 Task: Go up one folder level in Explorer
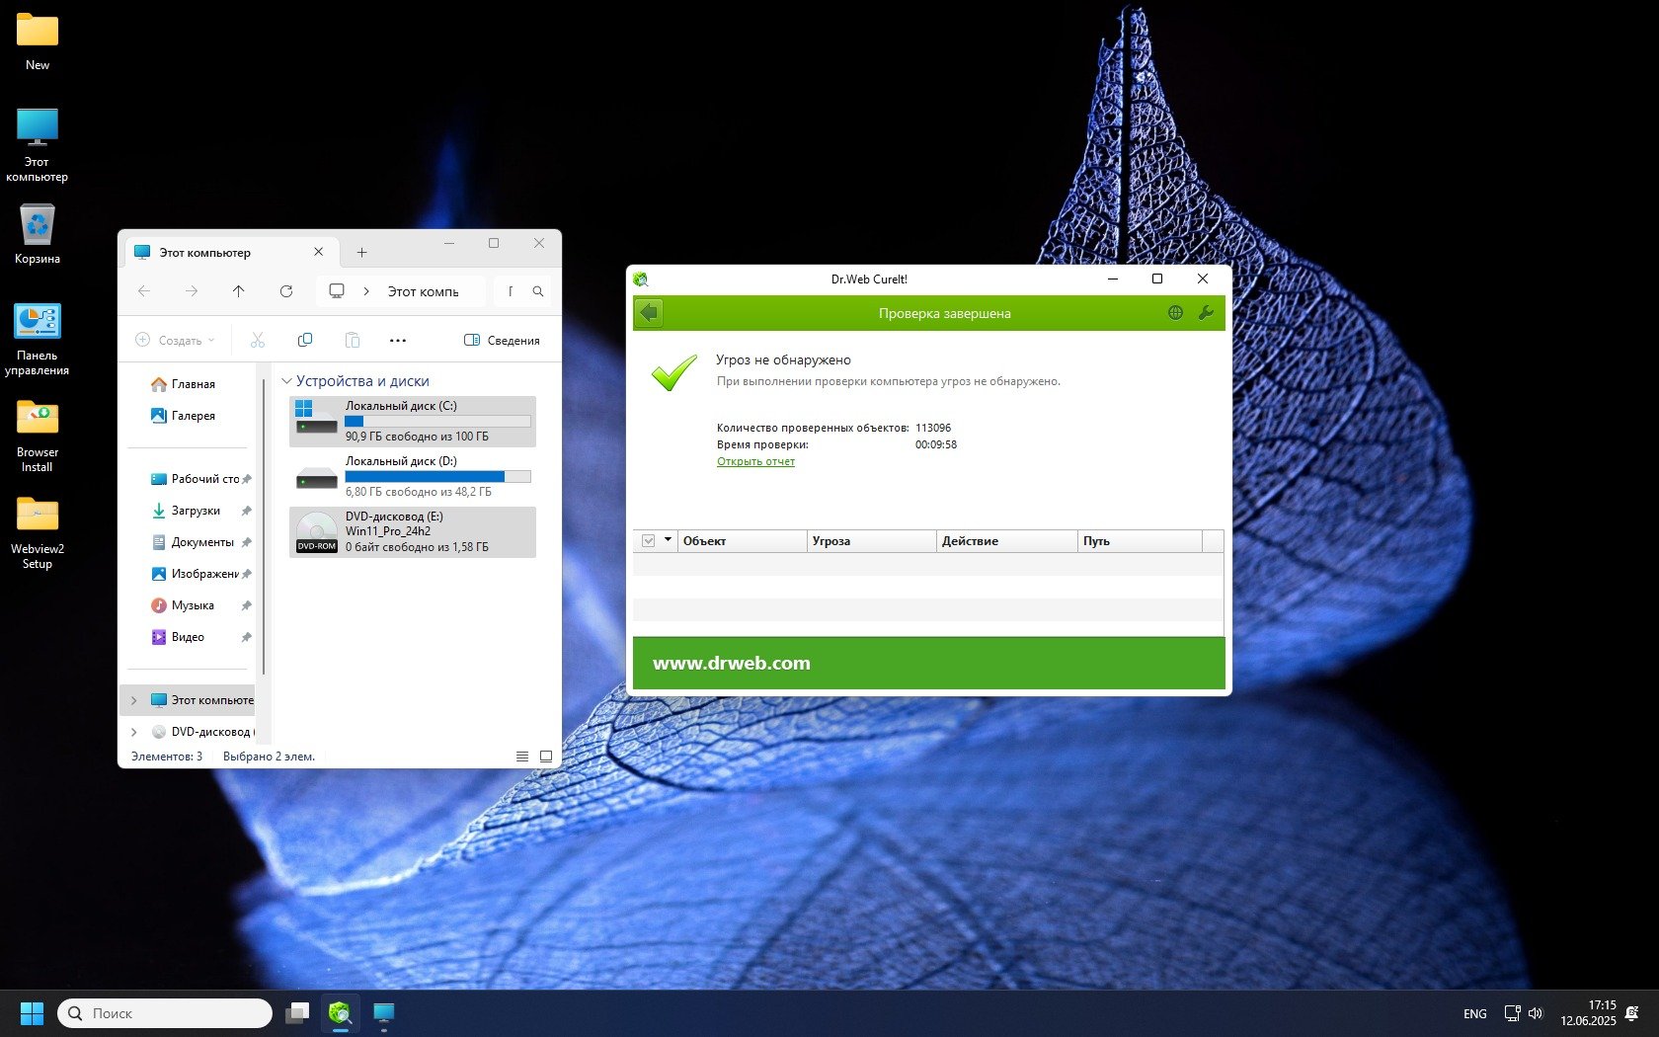[239, 291]
